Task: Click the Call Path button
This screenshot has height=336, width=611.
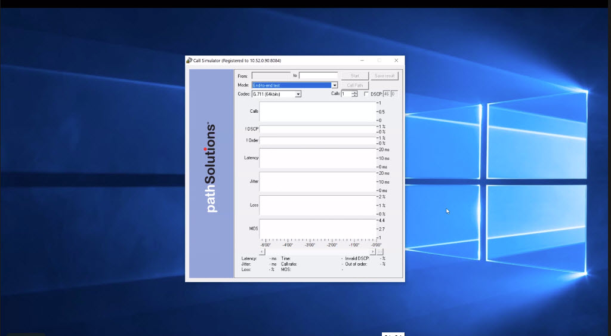Action: pyautogui.click(x=354, y=85)
